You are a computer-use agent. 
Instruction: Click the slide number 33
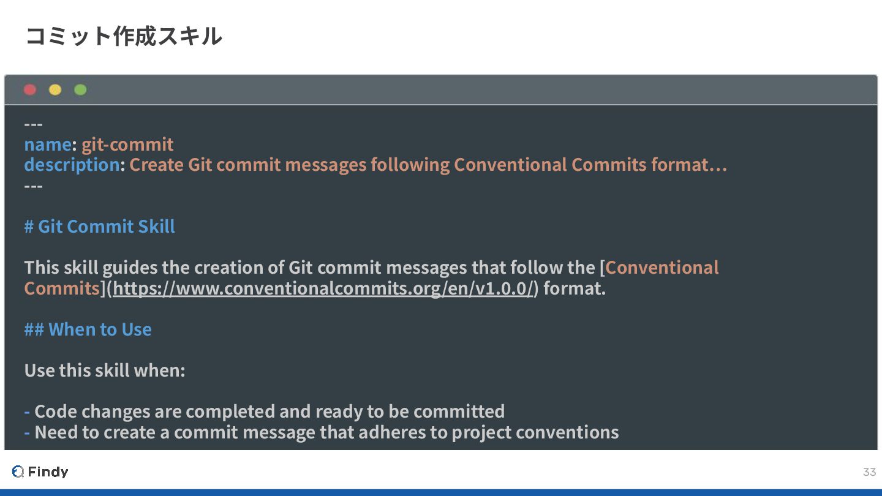click(870, 472)
